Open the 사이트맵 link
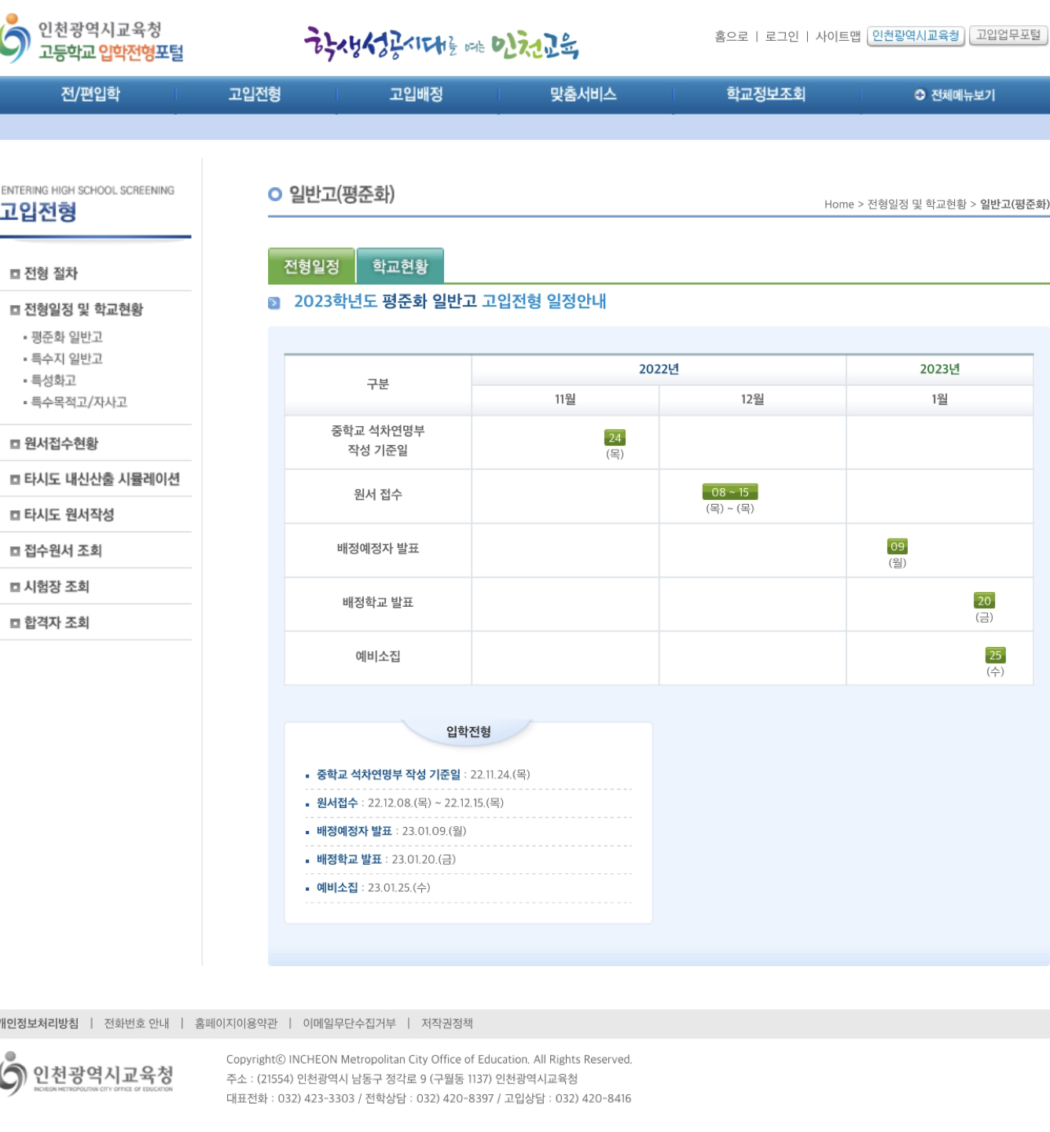 838,36
